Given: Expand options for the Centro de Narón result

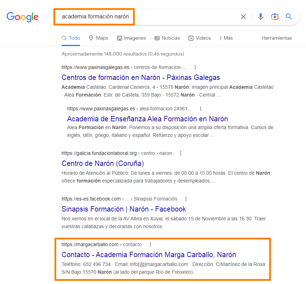Looking at the screenshot, I should [181, 153].
